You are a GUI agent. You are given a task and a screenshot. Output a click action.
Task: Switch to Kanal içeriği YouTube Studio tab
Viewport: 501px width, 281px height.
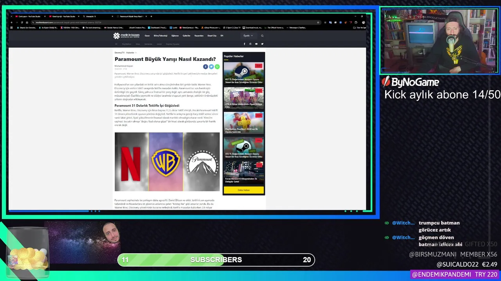pyautogui.click(x=64, y=16)
